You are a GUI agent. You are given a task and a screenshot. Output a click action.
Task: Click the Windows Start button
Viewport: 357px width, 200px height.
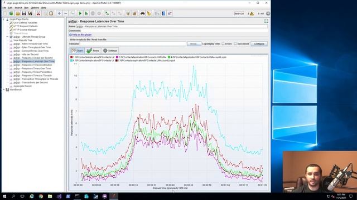click(4, 196)
